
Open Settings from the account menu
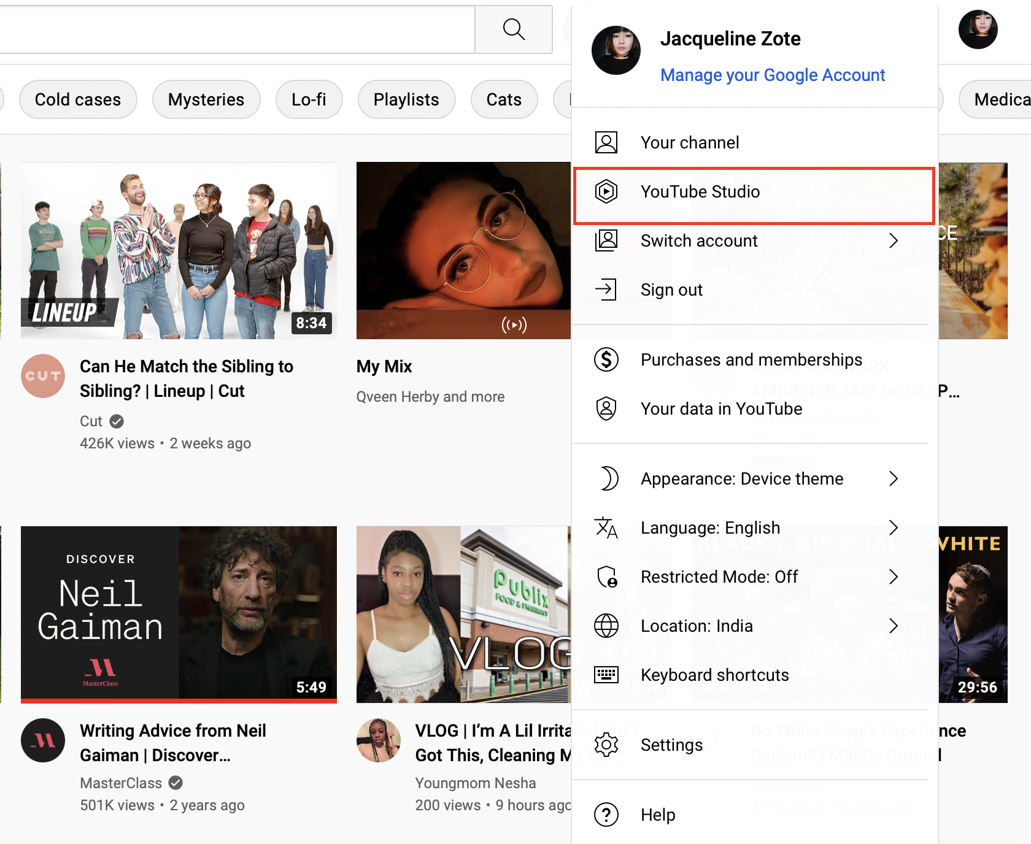tap(754, 745)
